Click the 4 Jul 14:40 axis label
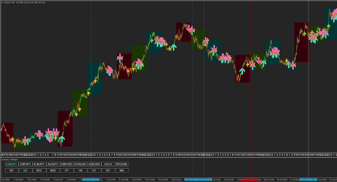The image size is (337, 182). (32, 180)
